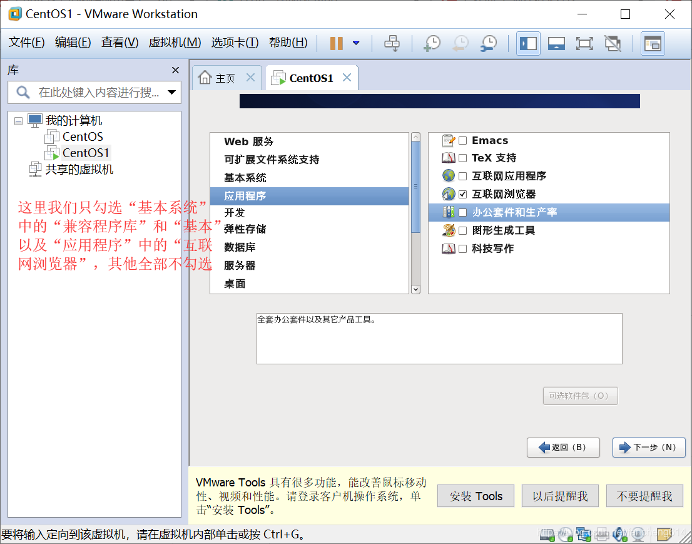Check the 科技写作 checkbox
This screenshot has width=692, height=544.
coord(462,249)
